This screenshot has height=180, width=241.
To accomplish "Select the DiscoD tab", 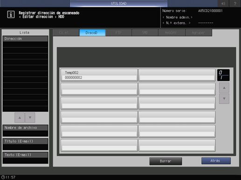I will tap(92, 32).
